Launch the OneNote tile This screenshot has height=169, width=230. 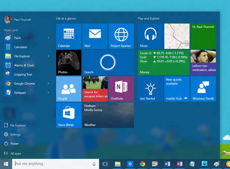[x=121, y=89]
